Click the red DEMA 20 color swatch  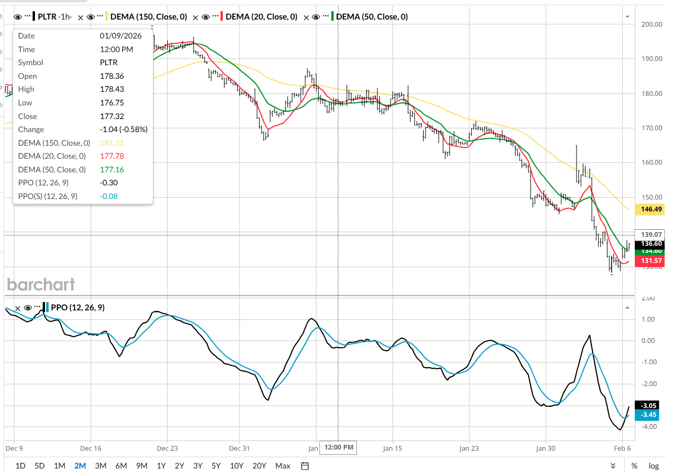coord(222,17)
